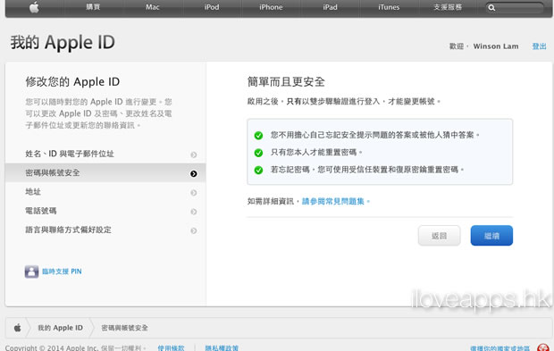Open 姓名、ID 與電子郵件位址 section
The width and height of the screenshot is (554, 351).
point(105,154)
